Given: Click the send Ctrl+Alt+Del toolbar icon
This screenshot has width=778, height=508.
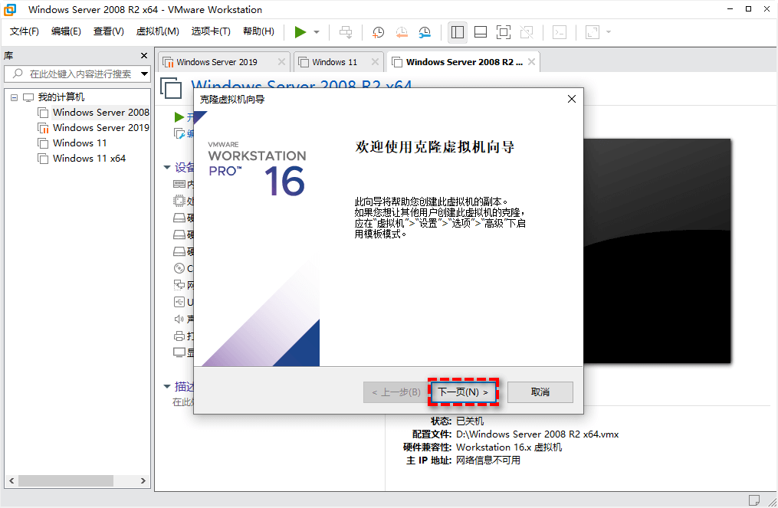Looking at the screenshot, I should (346, 32).
